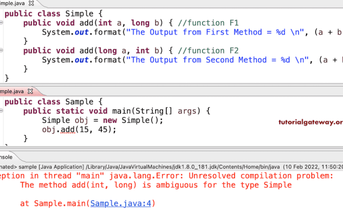Select the Sample.java editor tab
The image size is (343, 211).
(12, 91)
